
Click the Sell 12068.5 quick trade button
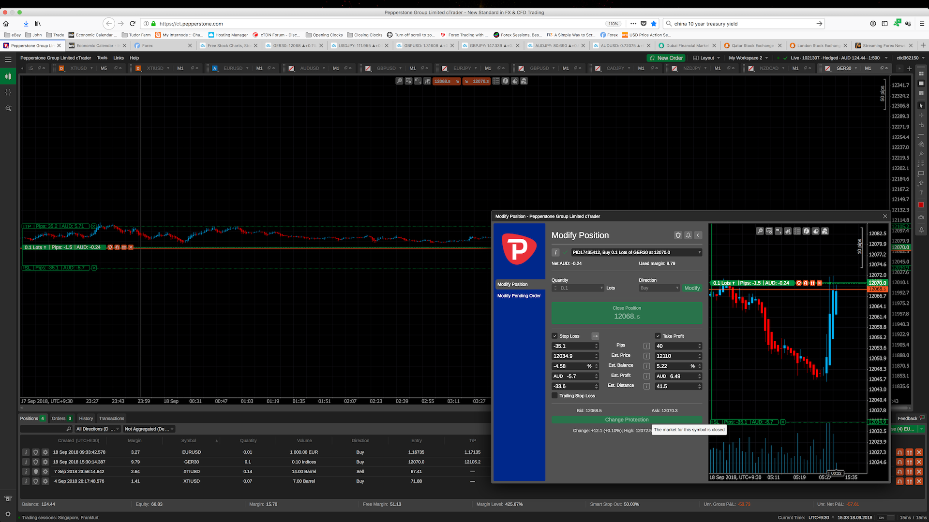click(x=447, y=81)
